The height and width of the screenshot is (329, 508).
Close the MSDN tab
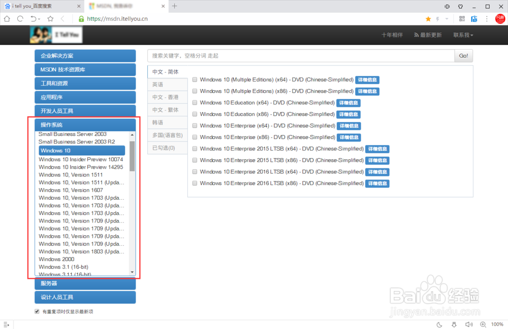(x=163, y=6)
